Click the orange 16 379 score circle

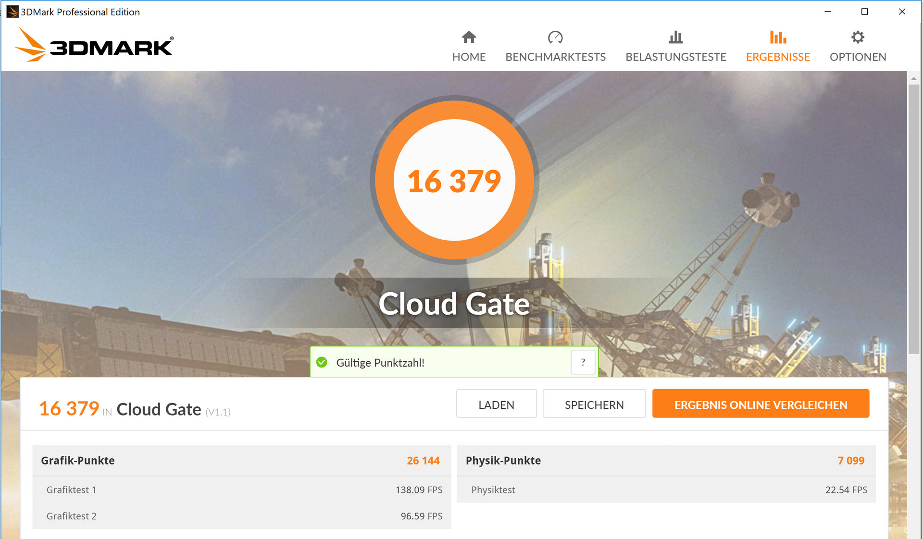[x=454, y=180]
